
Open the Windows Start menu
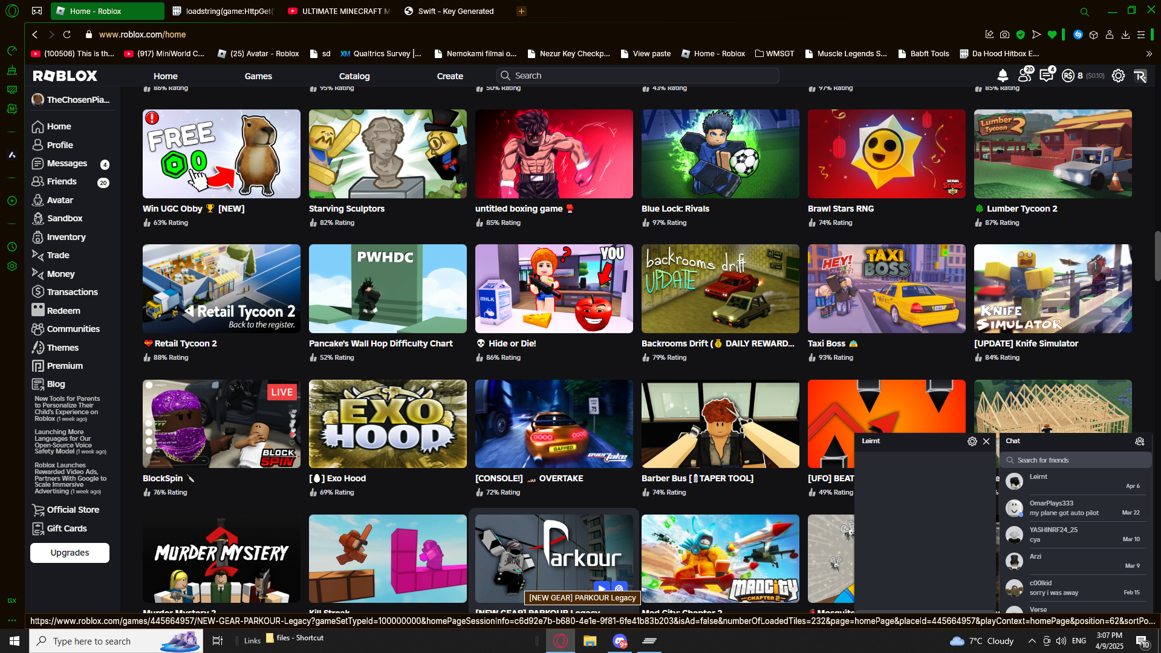pyautogui.click(x=15, y=641)
